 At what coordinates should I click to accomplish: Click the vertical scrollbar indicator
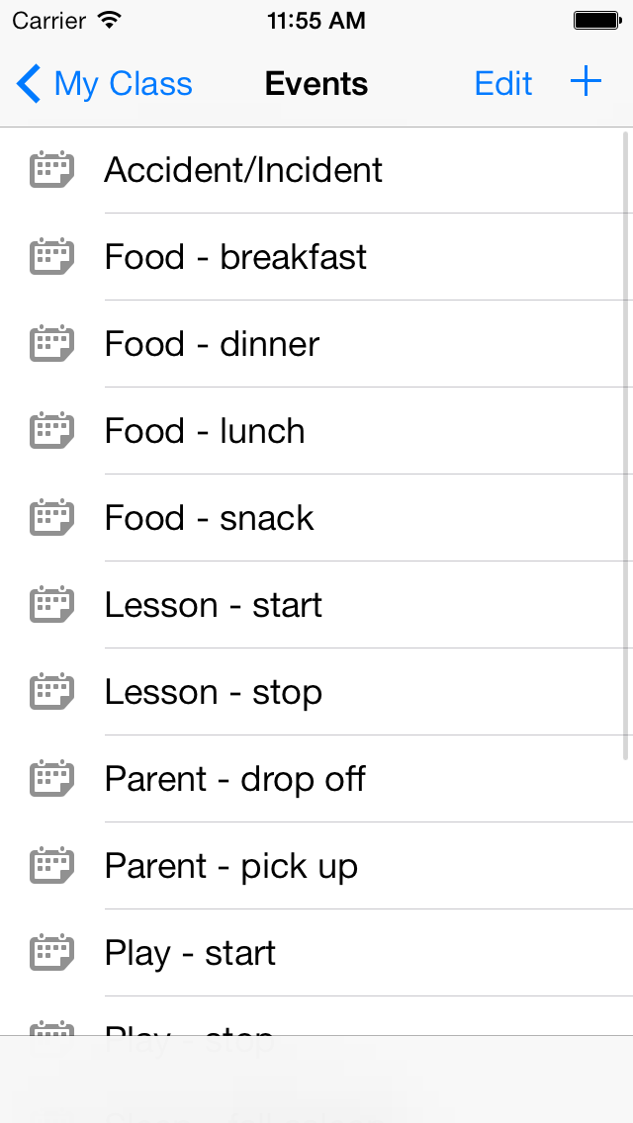(626, 446)
